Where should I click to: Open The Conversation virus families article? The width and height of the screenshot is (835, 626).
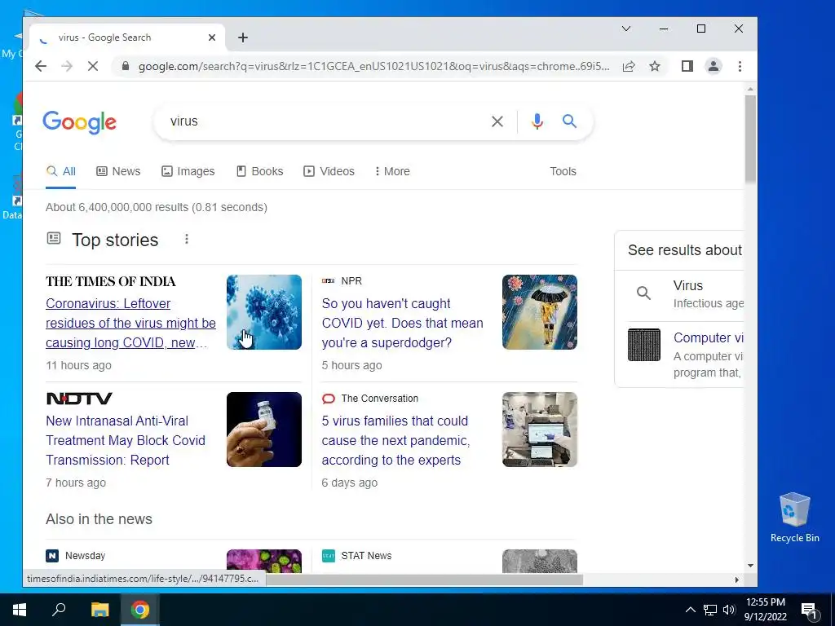pos(395,440)
